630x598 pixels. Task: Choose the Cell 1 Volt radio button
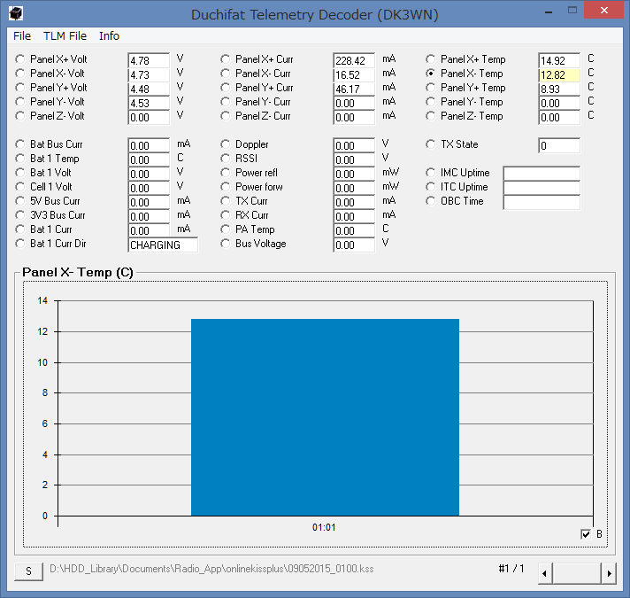pos(19,187)
